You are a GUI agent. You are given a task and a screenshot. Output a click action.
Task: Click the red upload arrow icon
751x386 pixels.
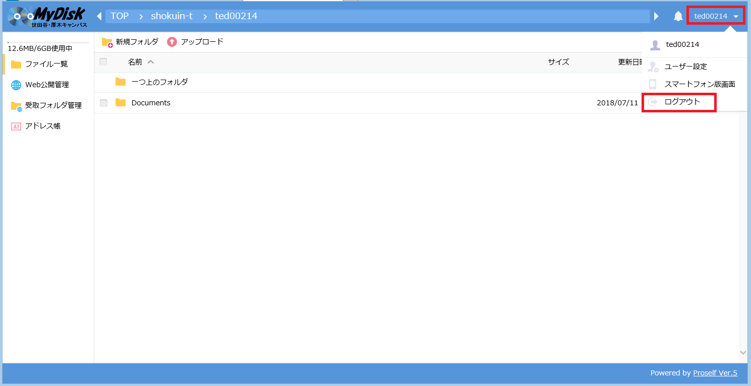[172, 42]
